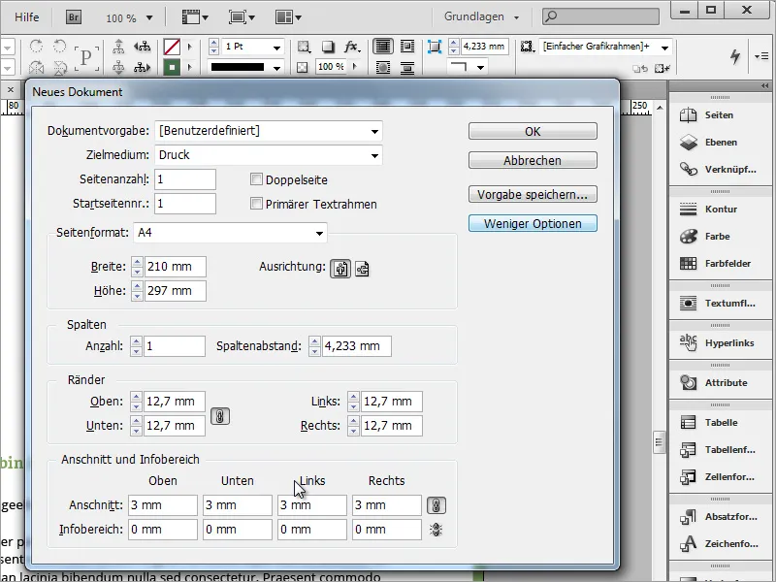This screenshot has height=582, width=776.
Task: Open the control panel menu icon
Action: pyautogui.click(x=761, y=56)
